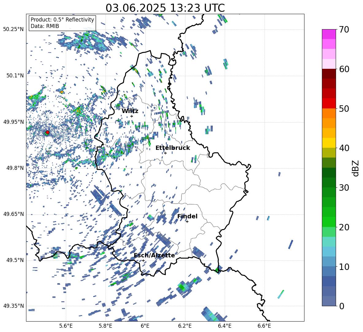363x332 pixels.
Task: Click the 6.2°E longitude label
Action: pyautogui.click(x=185, y=326)
